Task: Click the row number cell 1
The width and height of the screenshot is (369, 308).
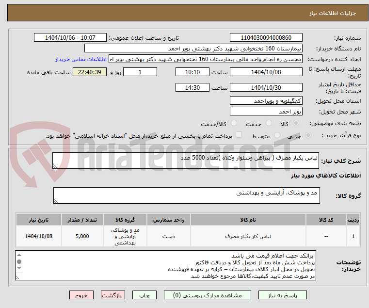Action: point(353,236)
